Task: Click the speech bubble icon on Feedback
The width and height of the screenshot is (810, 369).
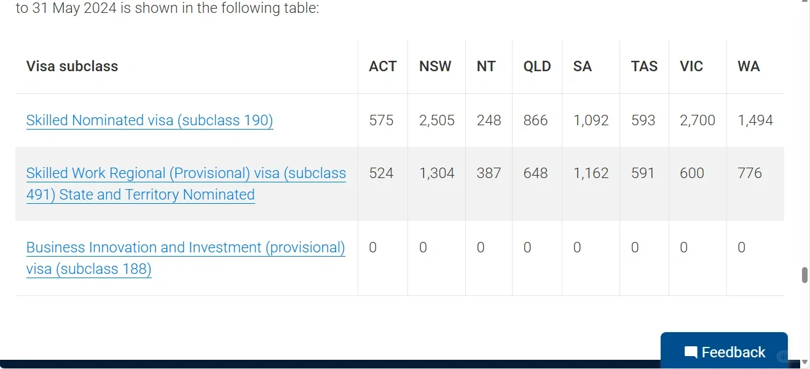Action: click(x=691, y=352)
